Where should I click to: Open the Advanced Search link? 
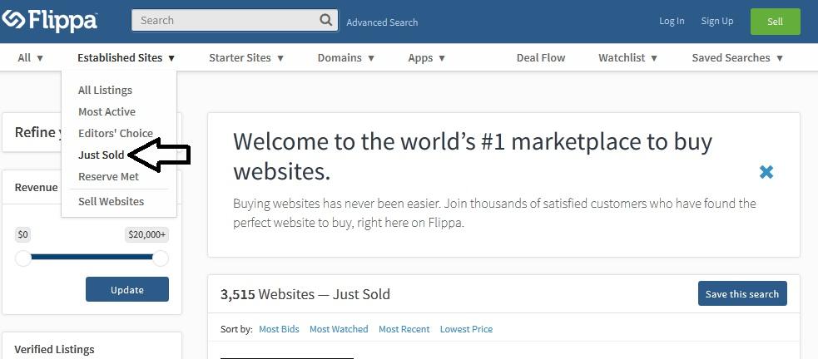point(382,22)
